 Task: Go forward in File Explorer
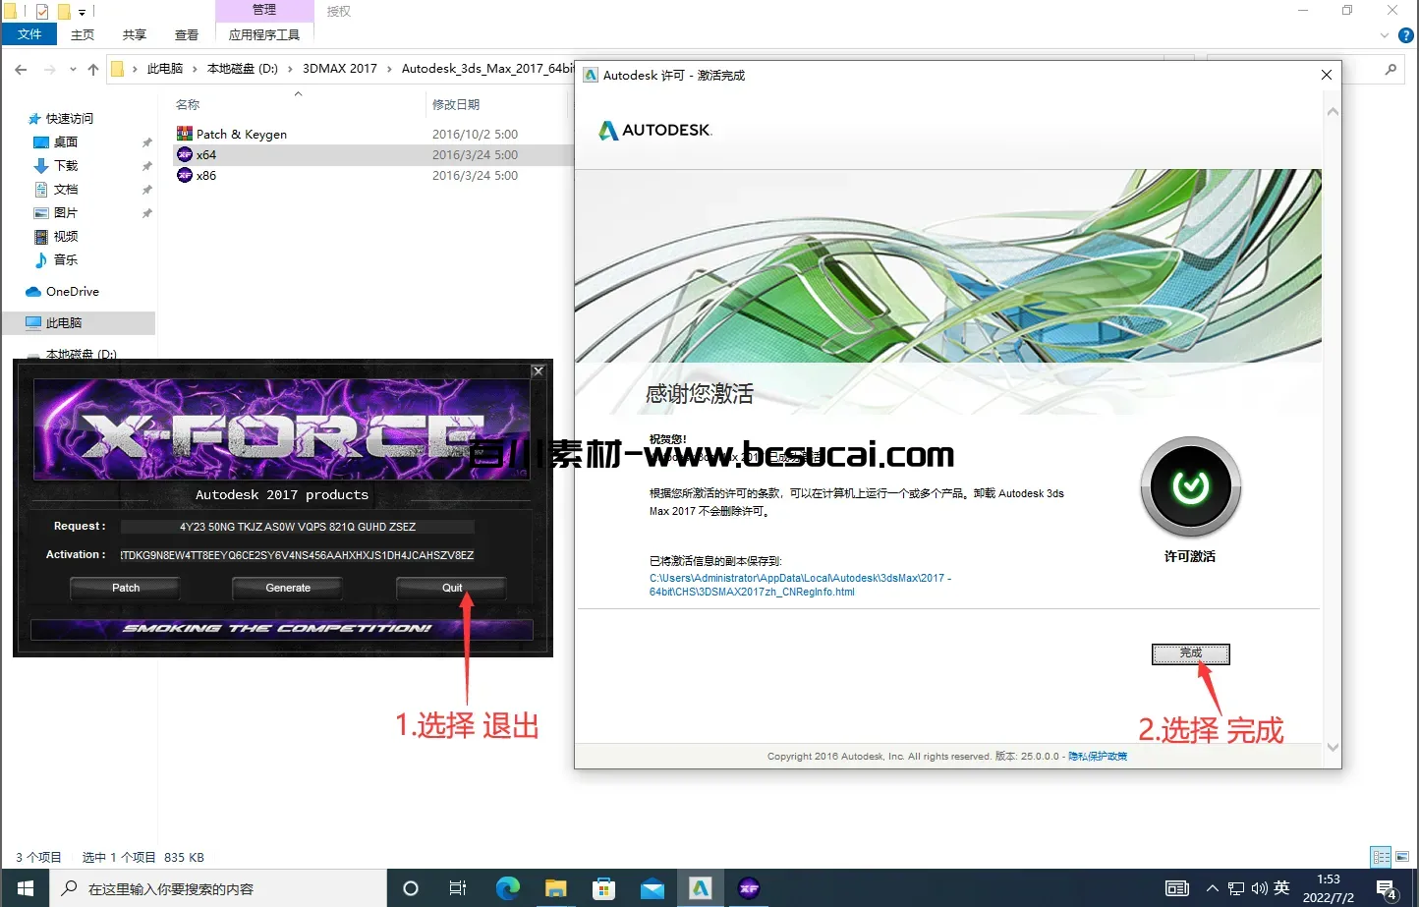(49, 69)
